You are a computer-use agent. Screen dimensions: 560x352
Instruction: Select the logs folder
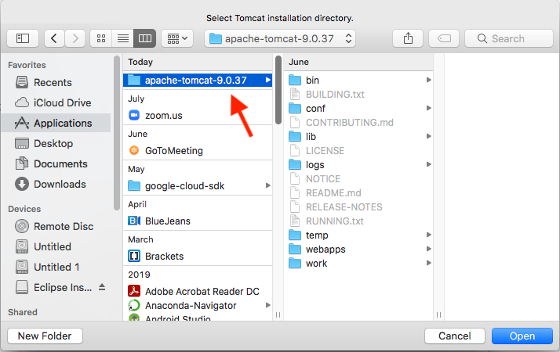coord(358,164)
